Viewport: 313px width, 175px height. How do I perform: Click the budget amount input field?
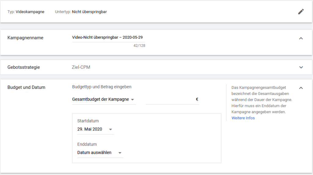[x=170, y=100]
